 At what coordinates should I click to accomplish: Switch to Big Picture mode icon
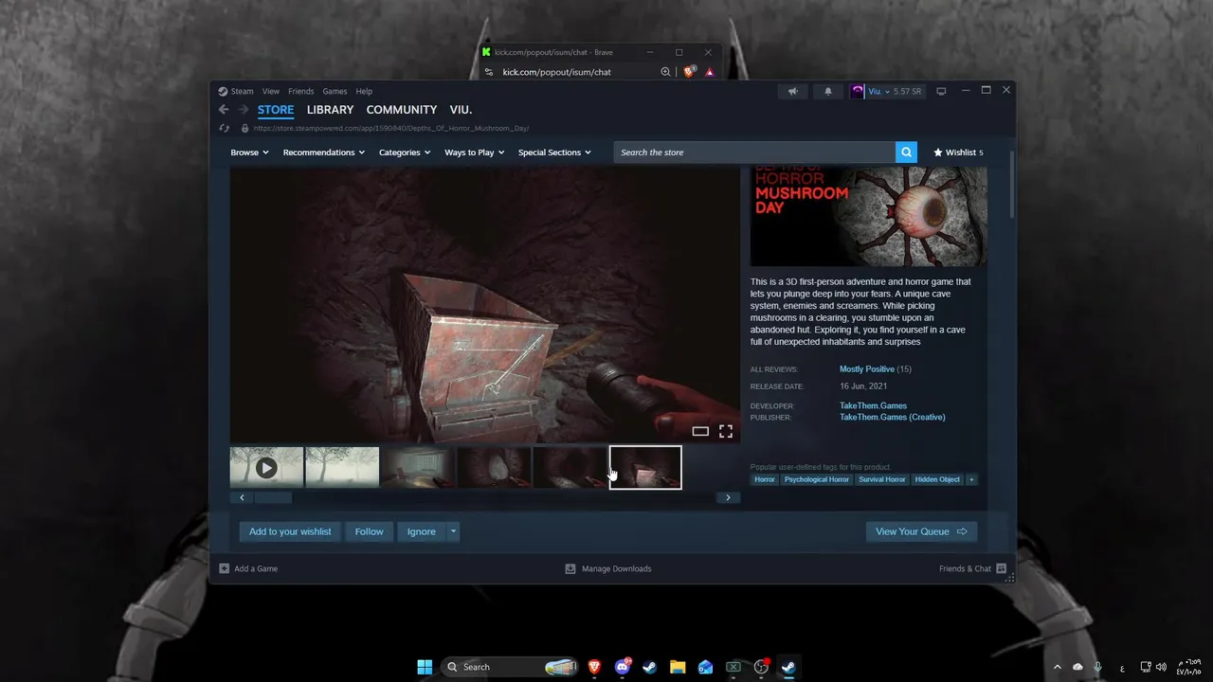point(941,92)
